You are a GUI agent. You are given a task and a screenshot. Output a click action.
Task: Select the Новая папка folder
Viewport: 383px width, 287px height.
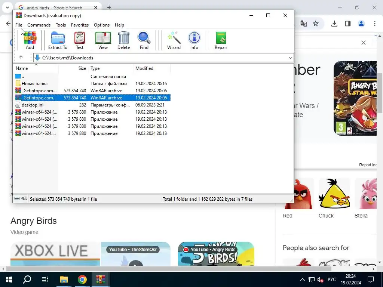(x=92, y=83)
